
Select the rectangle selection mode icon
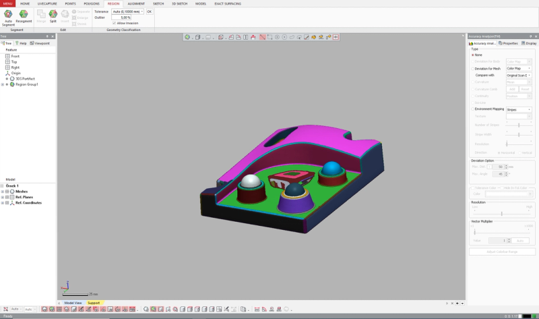(x=270, y=37)
